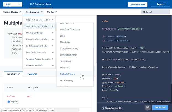Click the $string = 'string4' code line
Screen dimensions: 172x112
point(113,86)
